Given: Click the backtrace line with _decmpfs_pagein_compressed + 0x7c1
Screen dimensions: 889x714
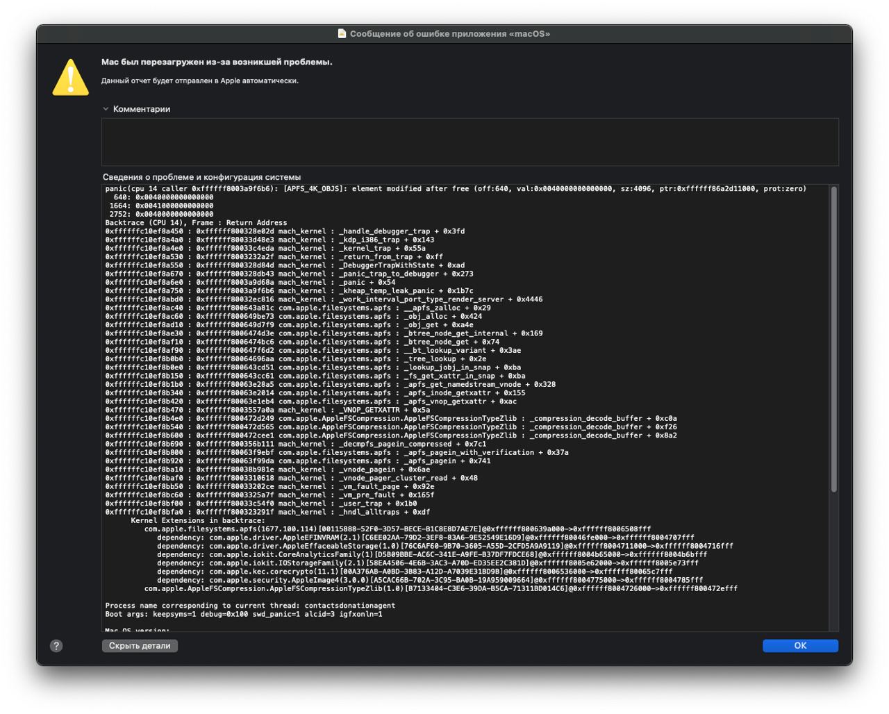Looking at the screenshot, I should 296,444.
